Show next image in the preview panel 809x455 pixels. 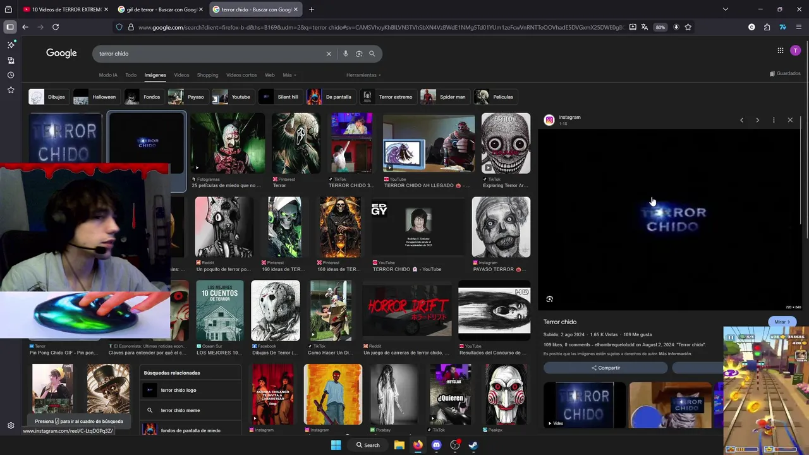pos(757,120)
